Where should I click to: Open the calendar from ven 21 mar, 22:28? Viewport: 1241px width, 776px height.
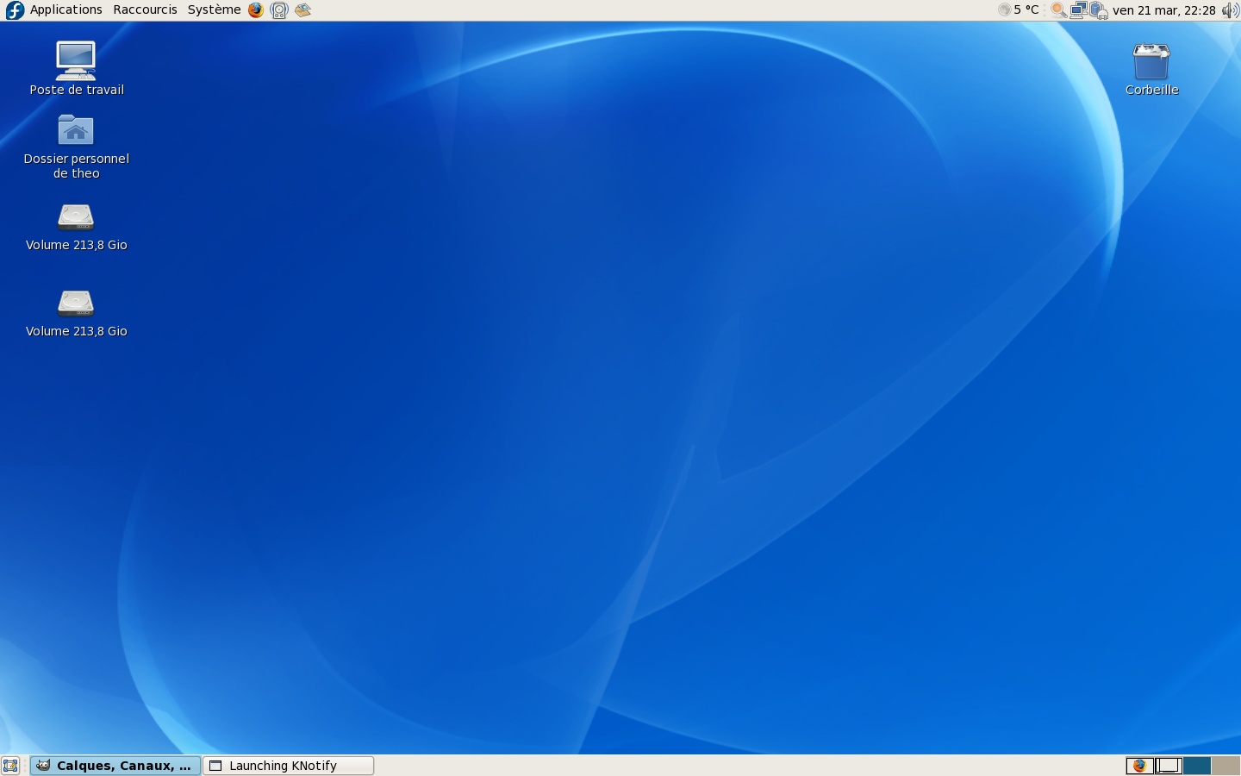(1164, 10)
